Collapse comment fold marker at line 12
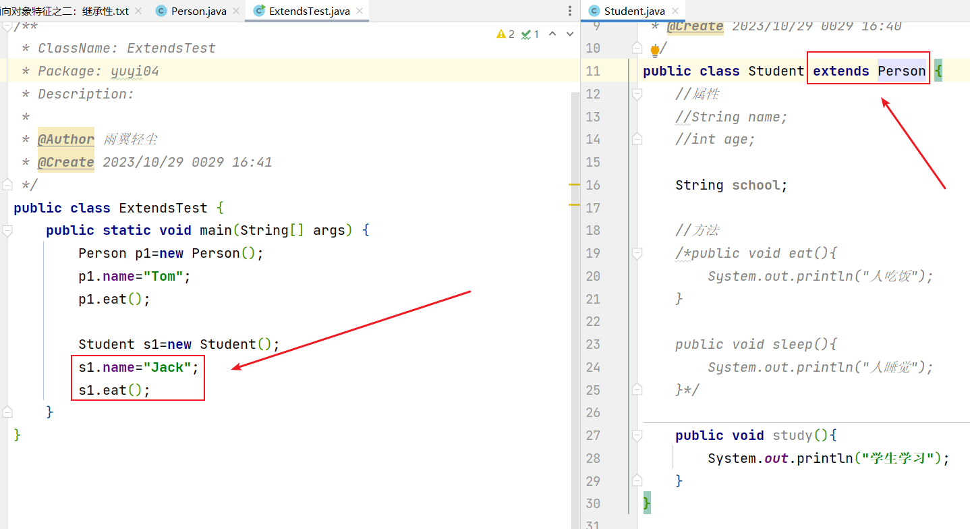 click(637, 94)
